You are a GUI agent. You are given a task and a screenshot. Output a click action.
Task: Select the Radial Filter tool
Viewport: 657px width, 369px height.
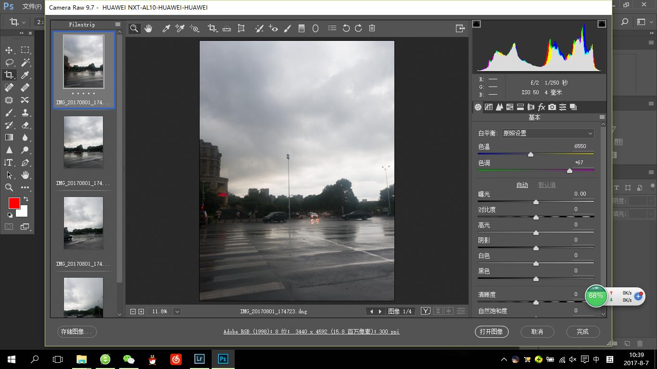click(316, 28)
